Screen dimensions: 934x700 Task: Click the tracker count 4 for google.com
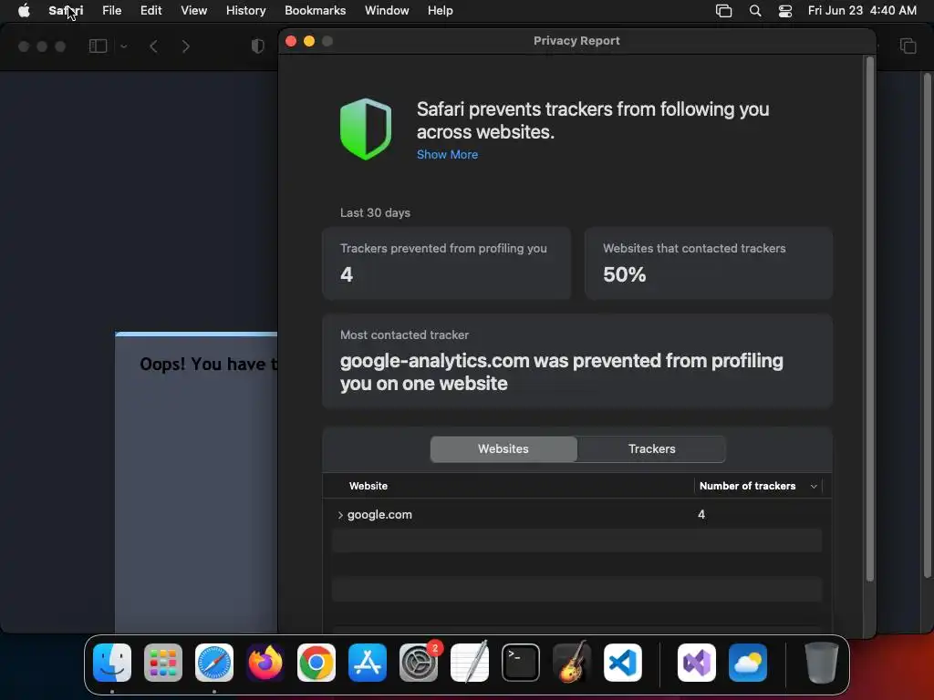pyautogui.click(x=701, y=514)
